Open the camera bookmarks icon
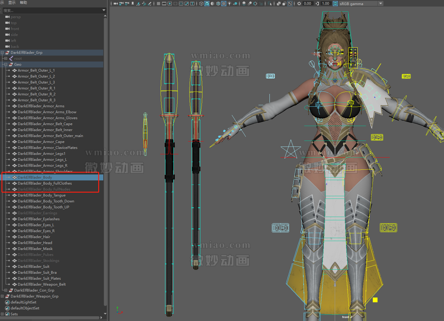The image size is (444, 321). (132, 3)
